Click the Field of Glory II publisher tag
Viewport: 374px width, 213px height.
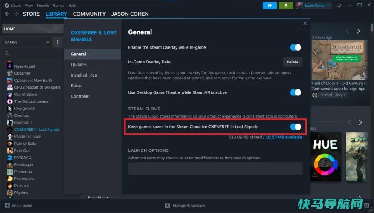(329, 95)
